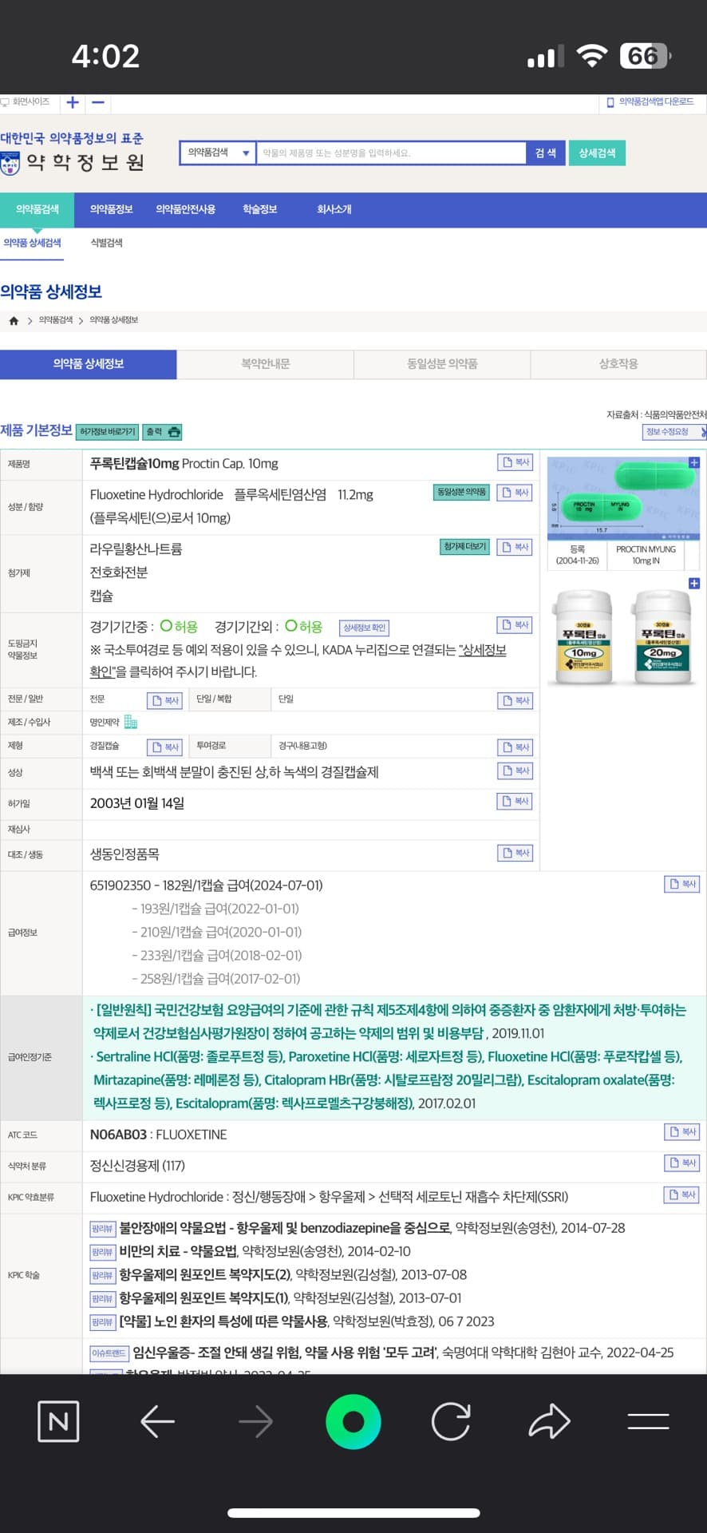Select the 의약품 상세정보 tab

click(89, 364)
